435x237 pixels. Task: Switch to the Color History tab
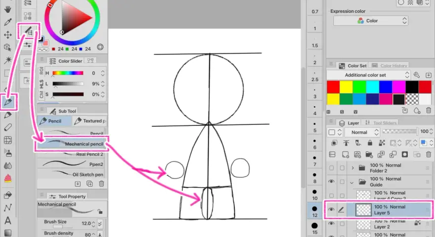[x=389, y=66]
